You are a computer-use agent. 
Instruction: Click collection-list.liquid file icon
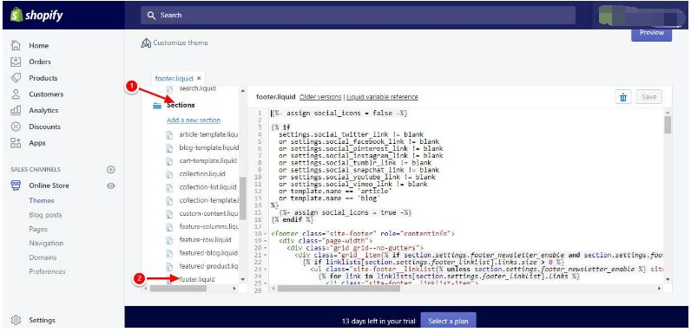170,187
